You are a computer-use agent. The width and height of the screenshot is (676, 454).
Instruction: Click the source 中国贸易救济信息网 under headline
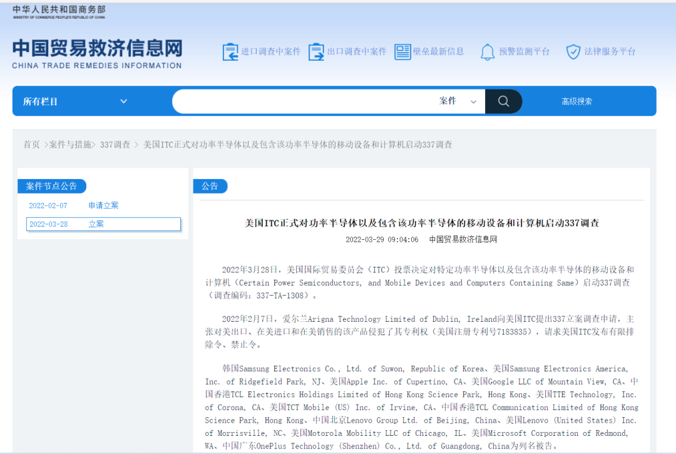pos(463,239)
